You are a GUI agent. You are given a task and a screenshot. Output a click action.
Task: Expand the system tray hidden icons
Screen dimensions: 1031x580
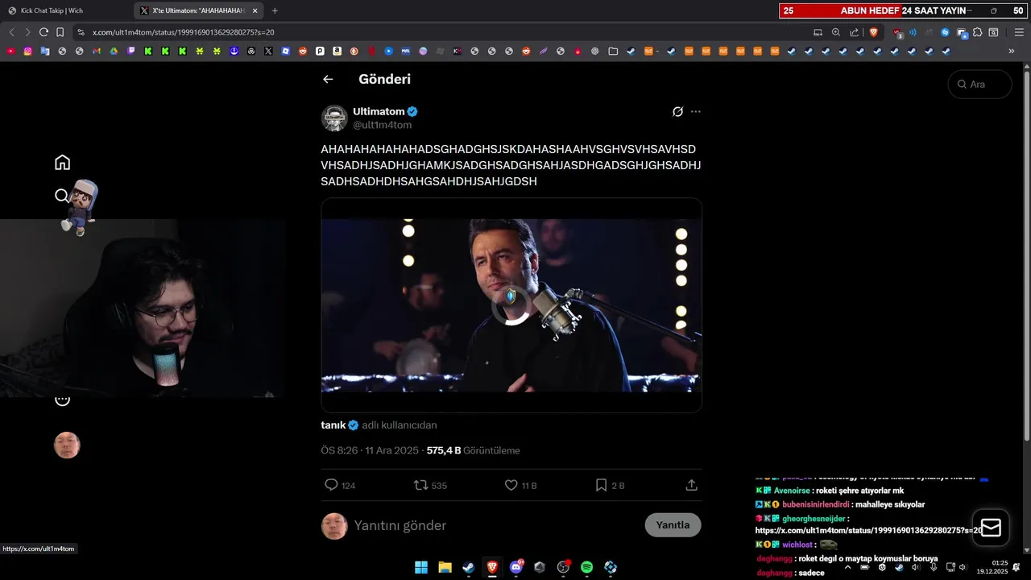point(847,567)
